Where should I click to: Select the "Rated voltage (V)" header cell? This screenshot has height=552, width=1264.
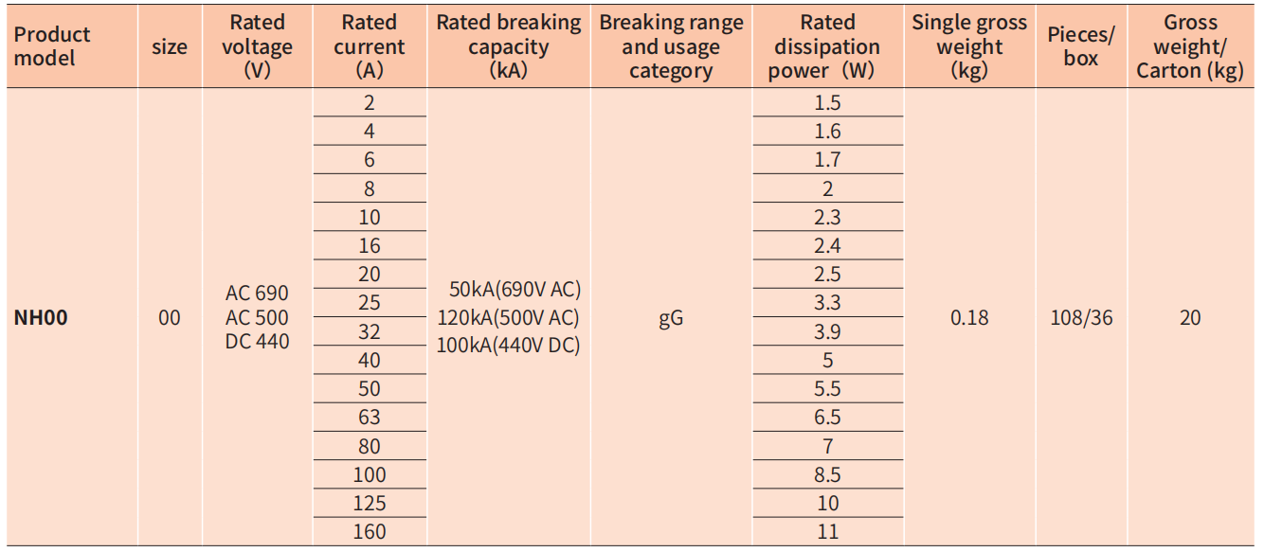click(257, 46)
